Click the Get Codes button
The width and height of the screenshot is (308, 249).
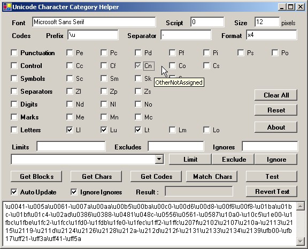click(156, 176)
